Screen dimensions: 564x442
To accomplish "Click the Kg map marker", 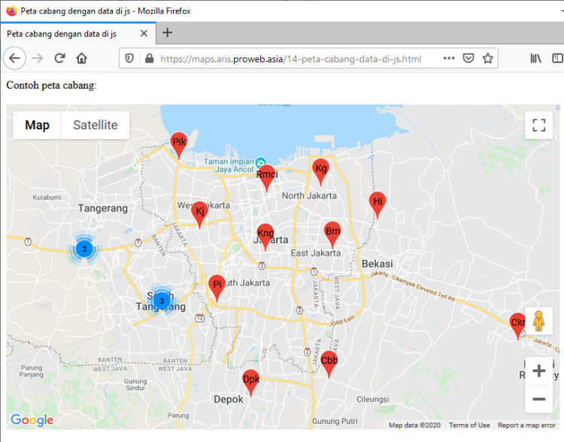I will [x=321, y=171].
